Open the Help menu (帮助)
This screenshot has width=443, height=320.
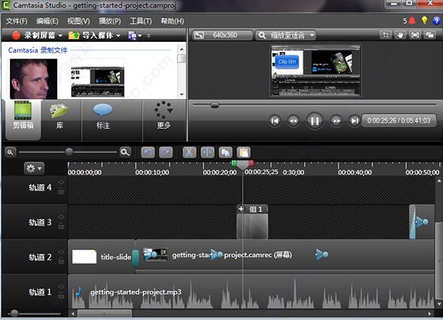[x=173, y=21]
